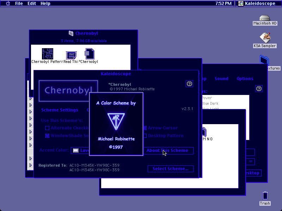Open the Help menu
The width and height of the screenshot is (282, 211).
tap(45, 4)
